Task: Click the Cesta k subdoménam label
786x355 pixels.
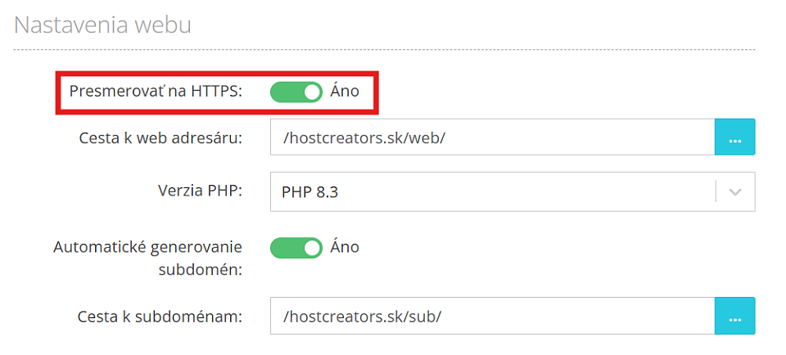Action: point(160,316)
